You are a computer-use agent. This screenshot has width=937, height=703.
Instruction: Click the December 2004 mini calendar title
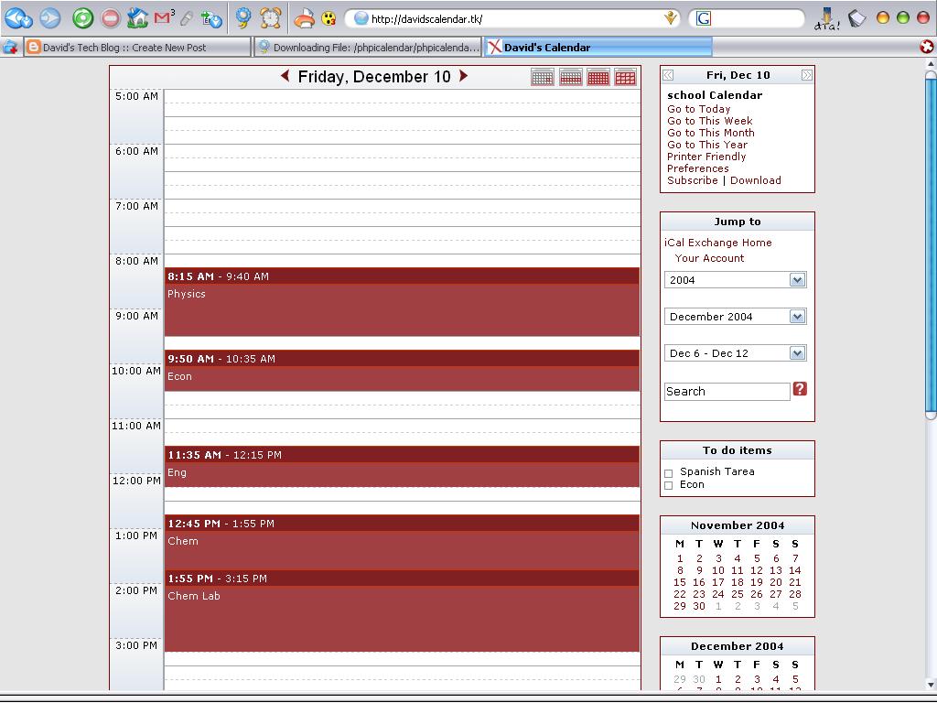[738, 646]
